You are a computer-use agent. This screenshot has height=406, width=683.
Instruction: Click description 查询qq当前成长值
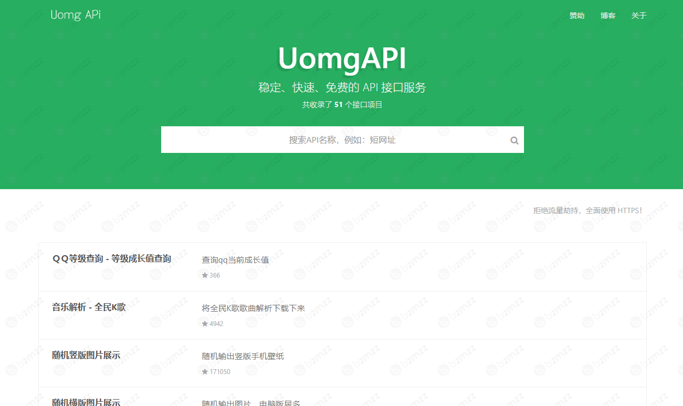click(235, 260)
